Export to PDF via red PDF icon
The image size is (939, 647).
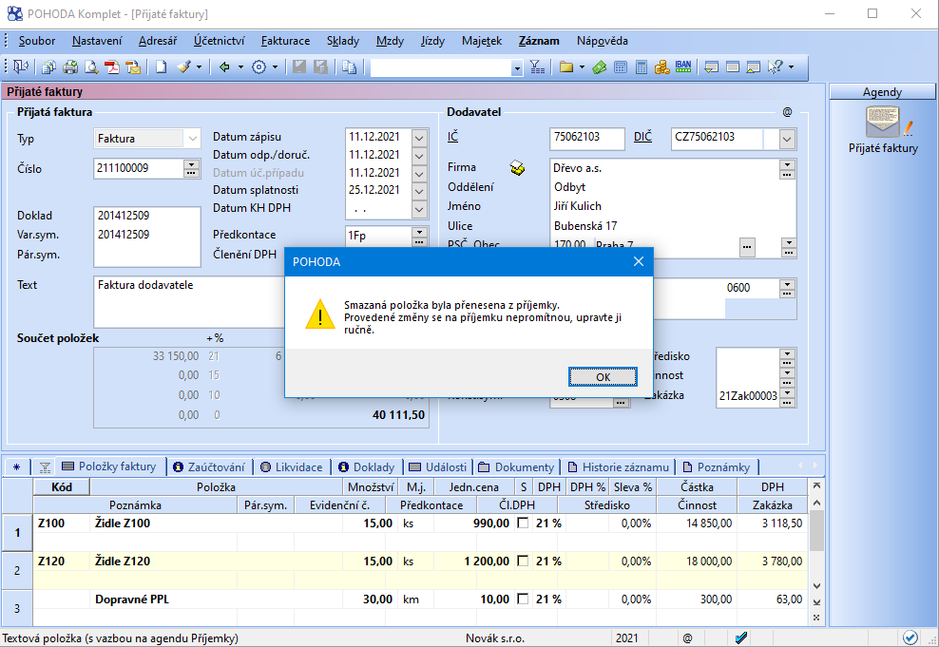(x=112, y=67)
